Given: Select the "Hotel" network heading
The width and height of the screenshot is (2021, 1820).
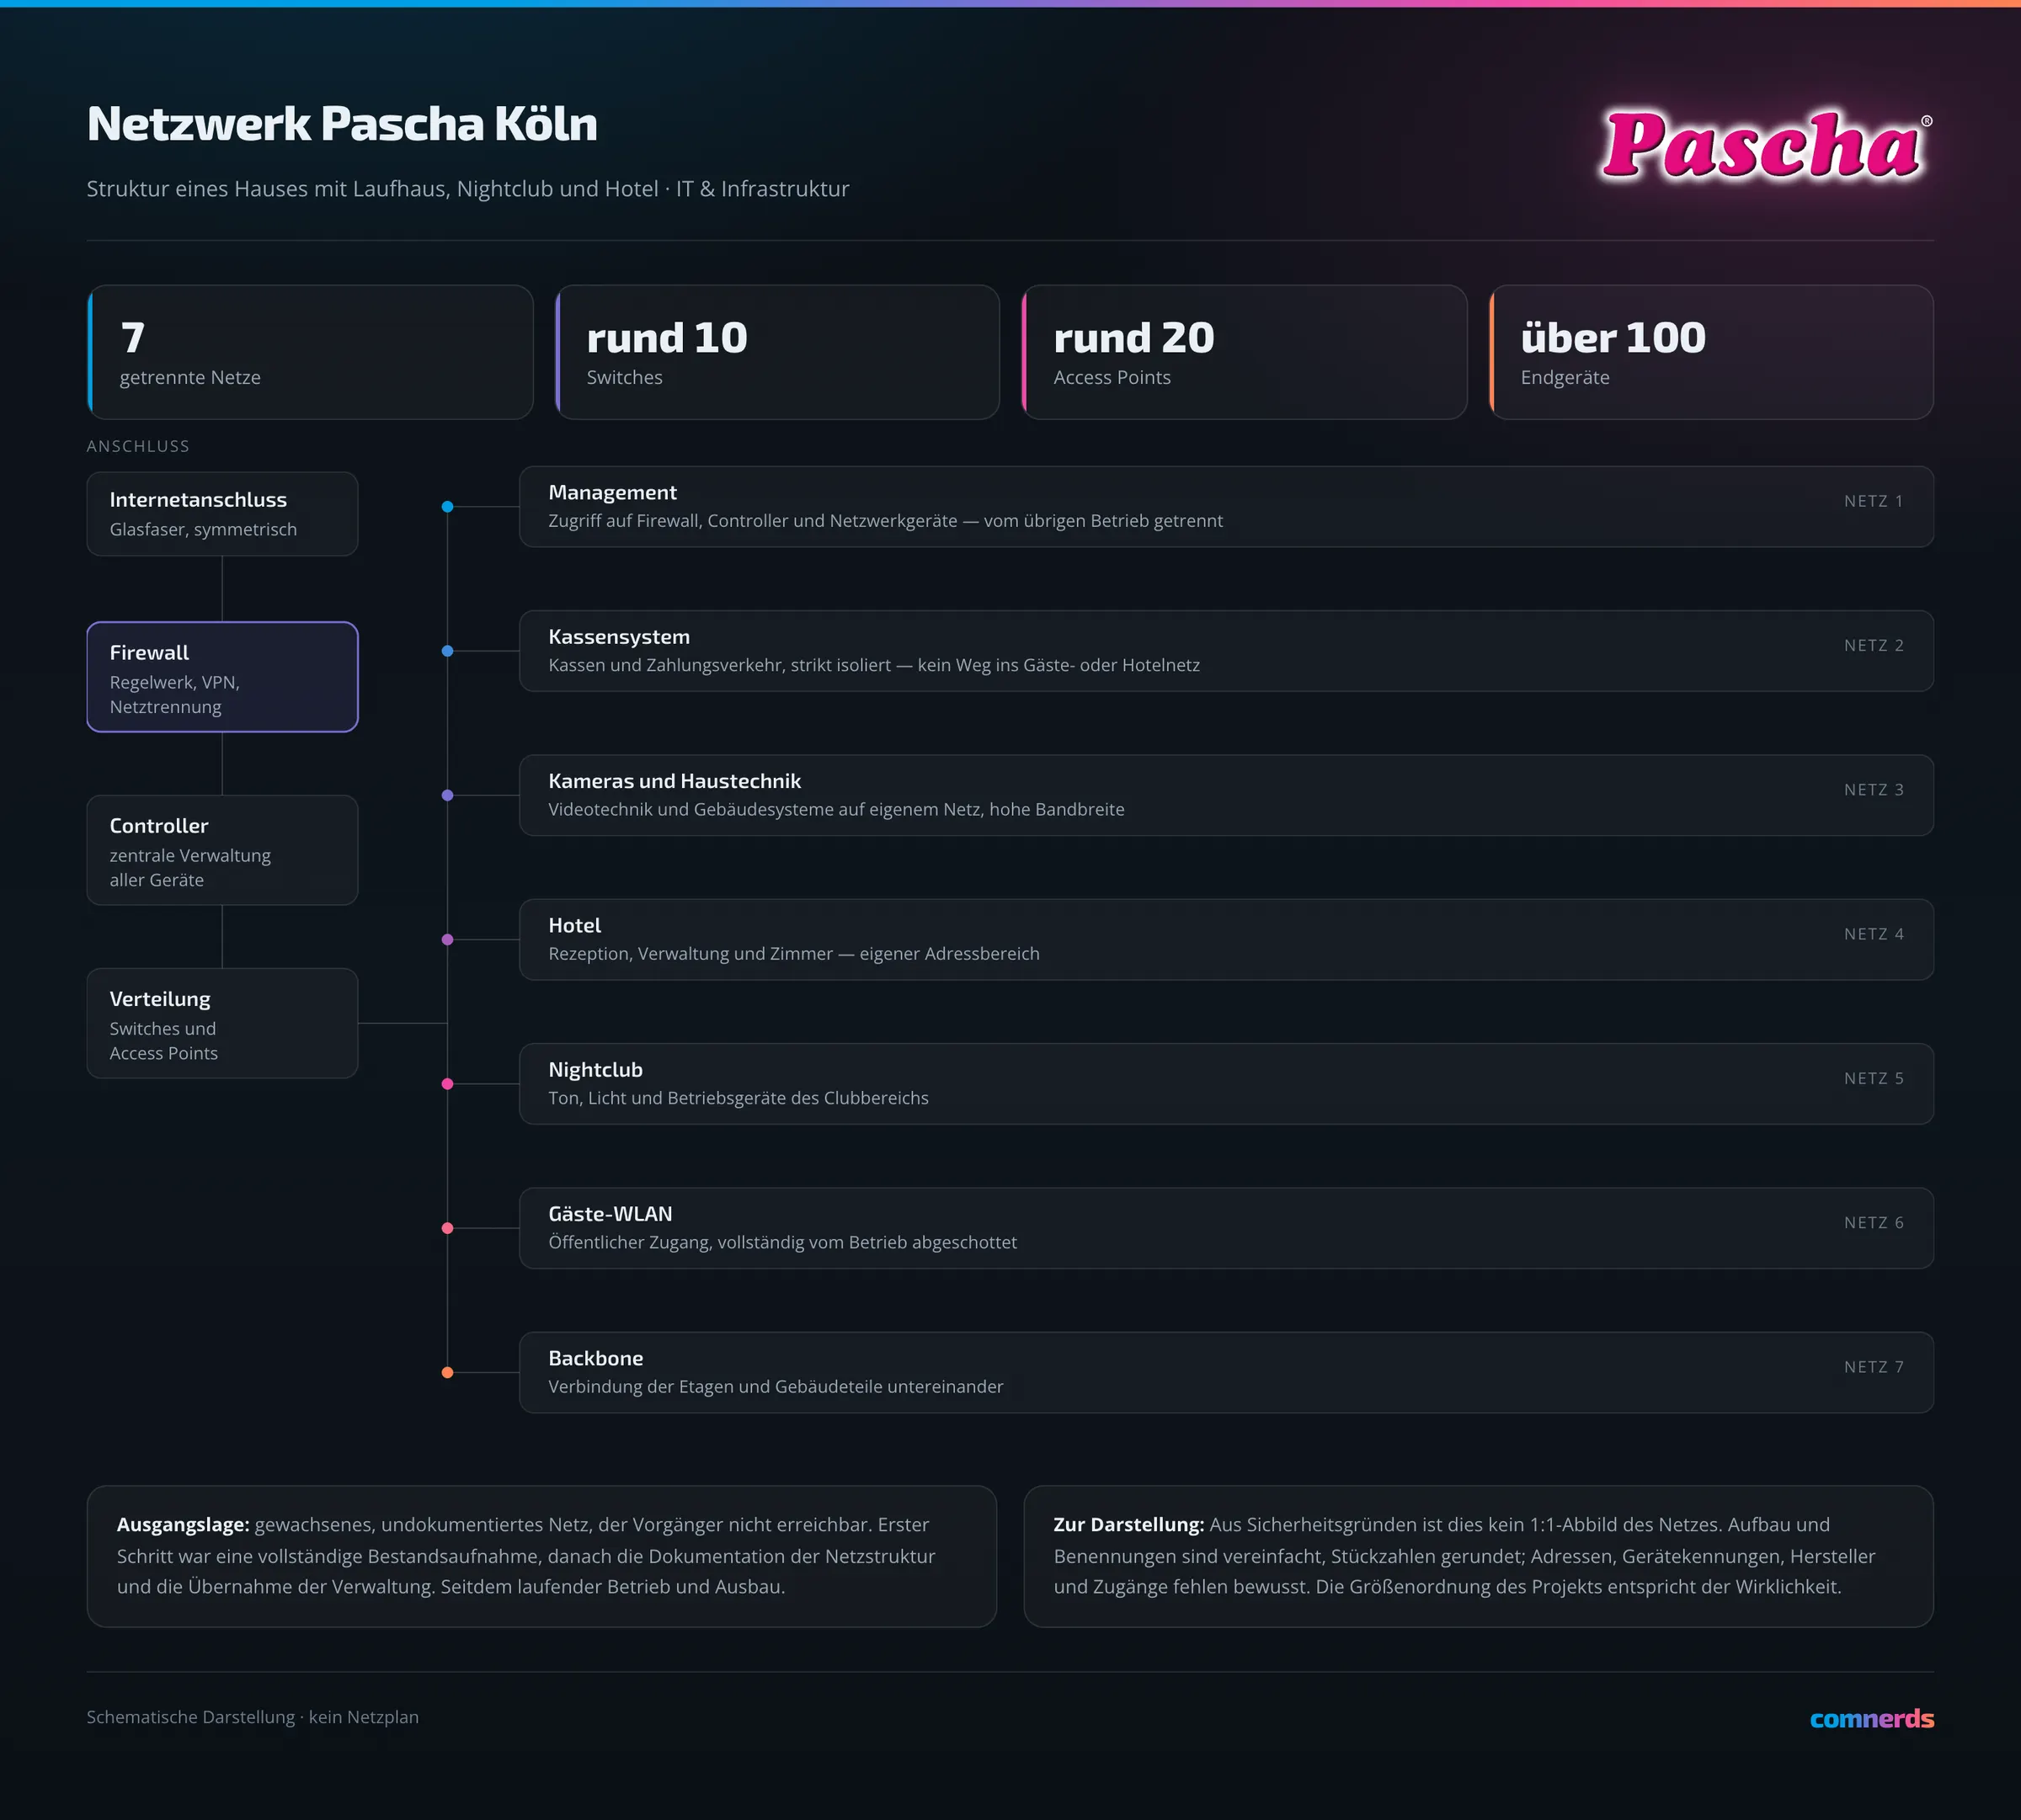Looking at the screenshot, I should [574, 925].
